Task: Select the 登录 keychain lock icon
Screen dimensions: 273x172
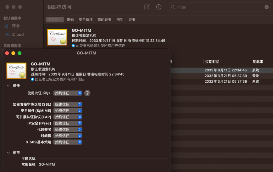Action: [7, 26]
